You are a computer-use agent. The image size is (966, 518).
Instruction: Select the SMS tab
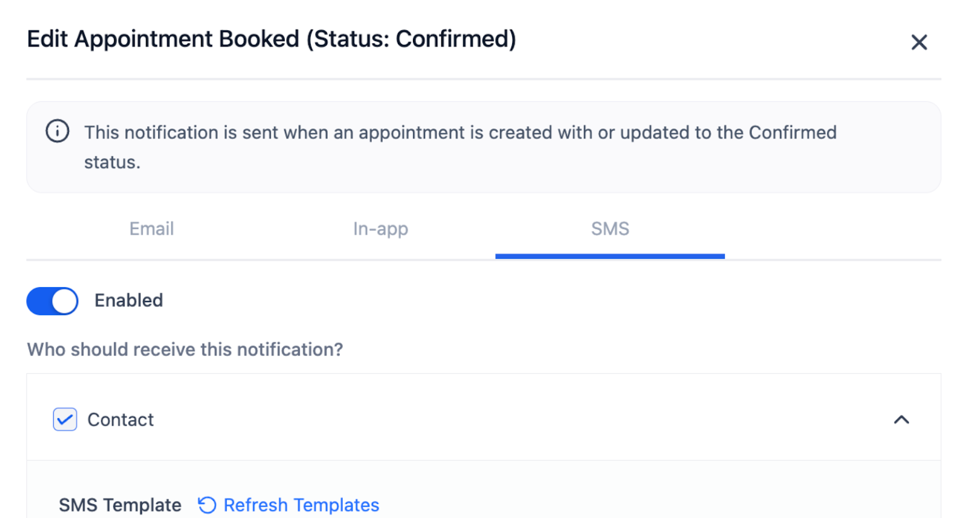point(610,229)
